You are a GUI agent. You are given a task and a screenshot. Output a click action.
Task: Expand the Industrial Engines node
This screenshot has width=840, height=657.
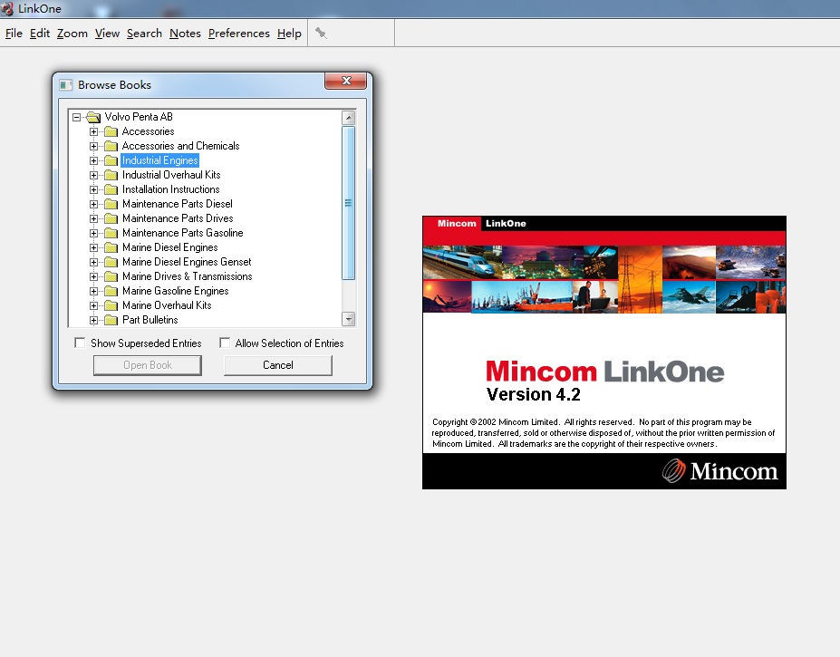[x=93, y=160]
